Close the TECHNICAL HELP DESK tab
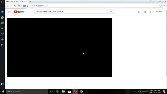This screenshot has width=167, height=94. 27,2
